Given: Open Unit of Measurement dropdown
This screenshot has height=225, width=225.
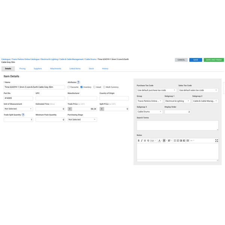Looking at the screenshot, I should coord(18,109).
